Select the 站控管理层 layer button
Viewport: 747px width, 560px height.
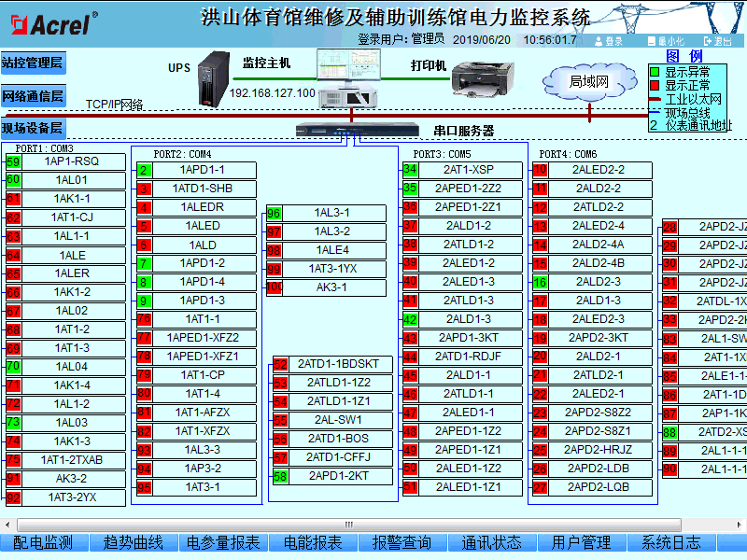pyautogui.click(x=33, y=63)
